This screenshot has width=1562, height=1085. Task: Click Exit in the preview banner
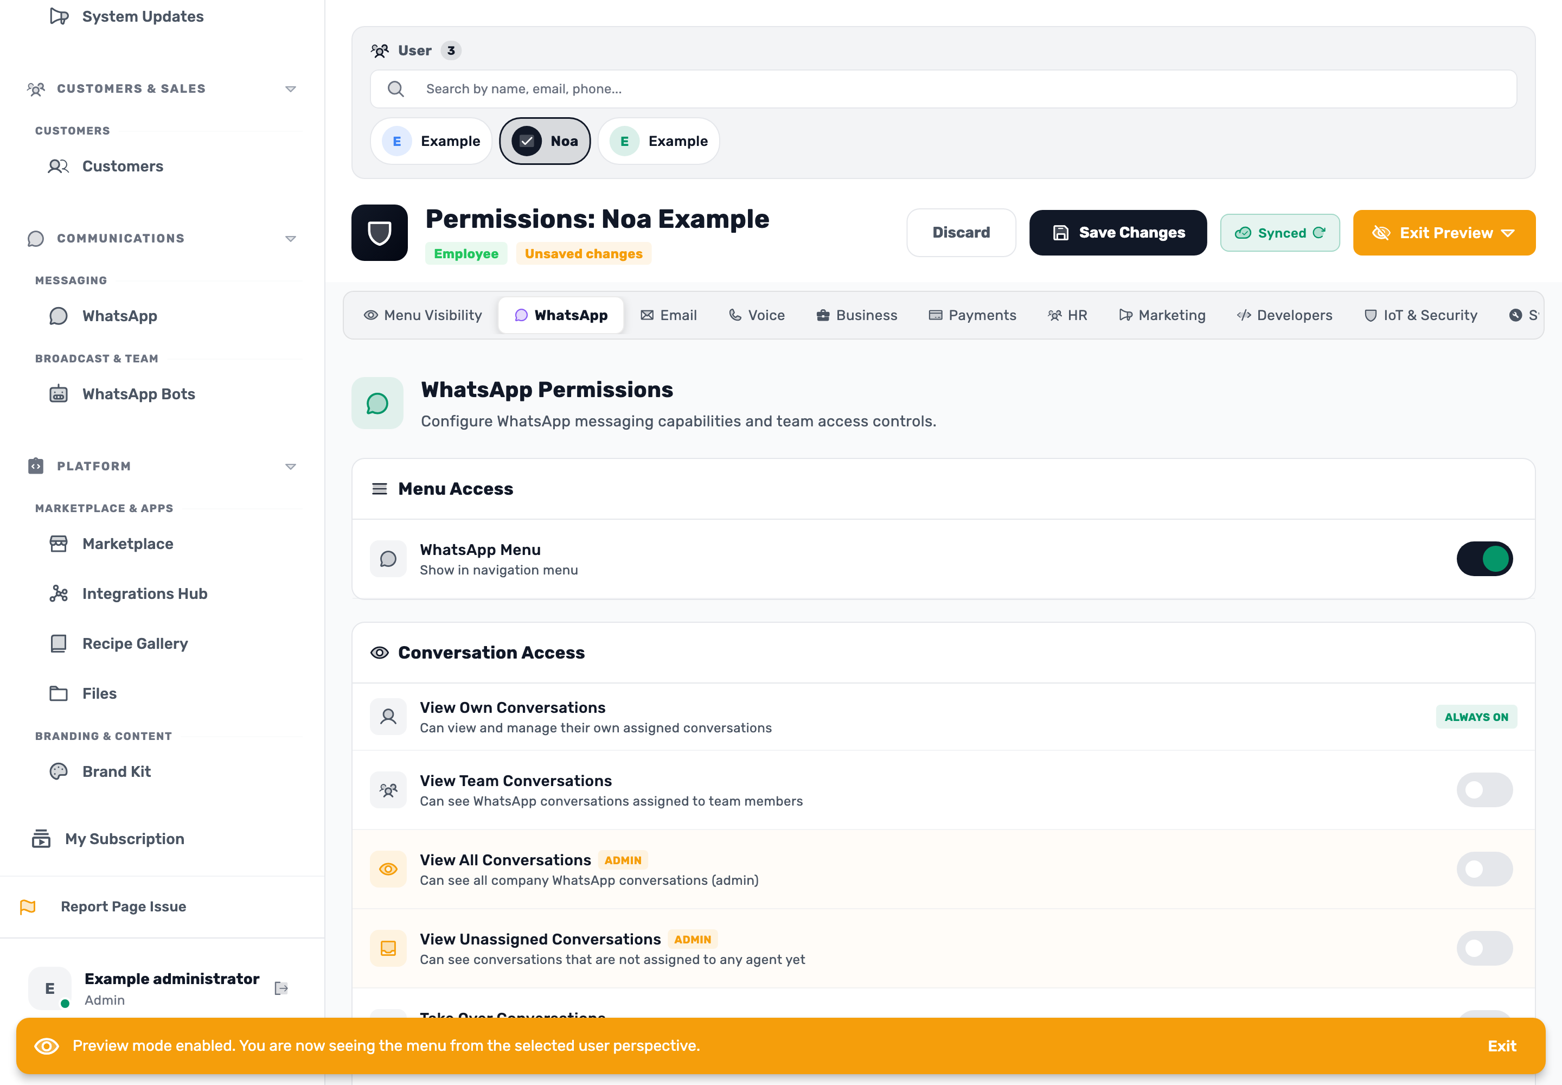point(1502,1046)
